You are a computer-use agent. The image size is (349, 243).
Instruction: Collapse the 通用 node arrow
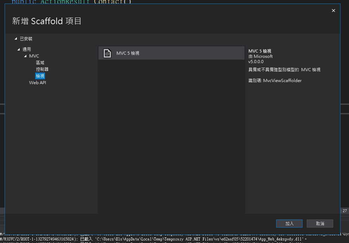click(19, 49)
